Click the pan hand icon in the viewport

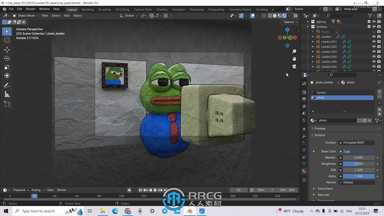pyautogui.click(x=294, y=59)
